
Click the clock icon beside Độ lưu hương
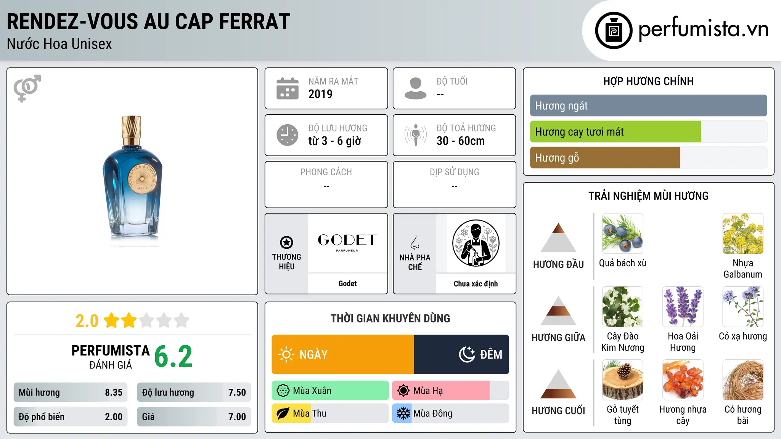[x=288, y=135]
